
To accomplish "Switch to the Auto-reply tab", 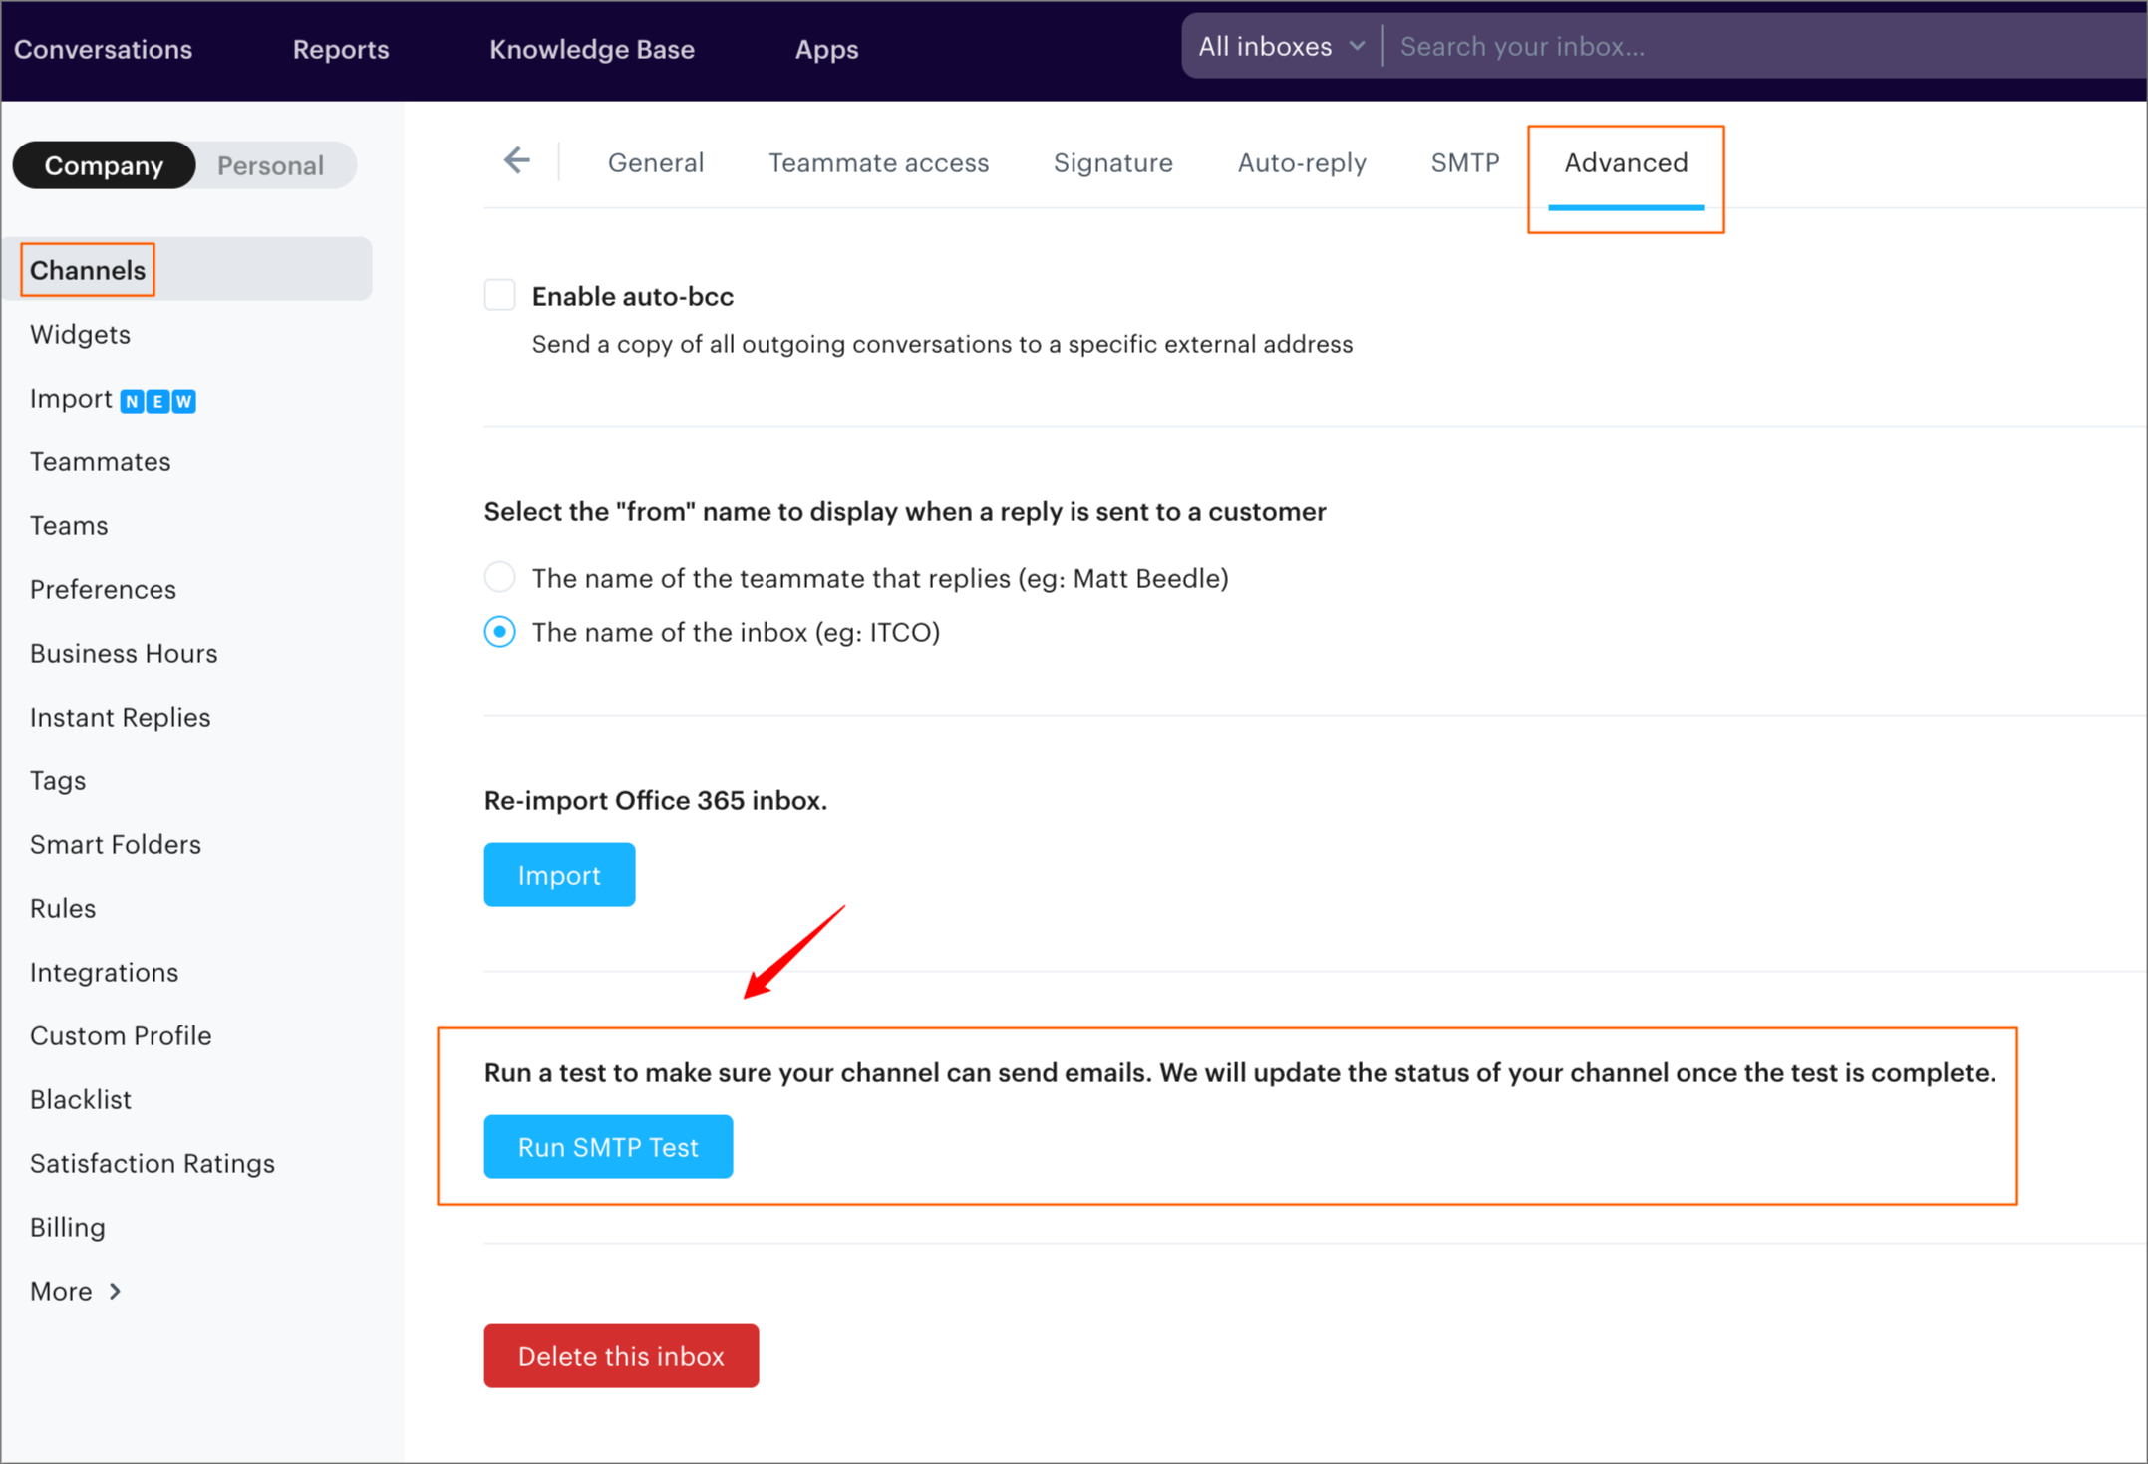I will 1301,162.
